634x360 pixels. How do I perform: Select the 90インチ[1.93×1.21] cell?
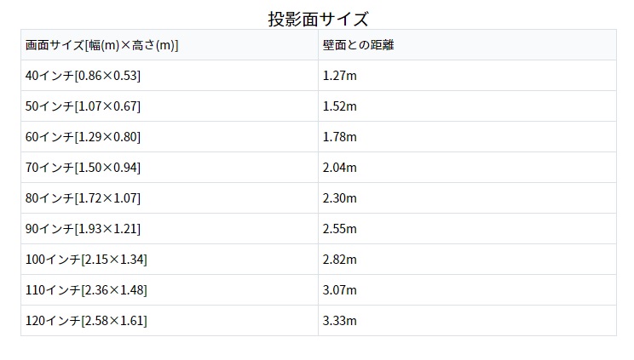pyautogui.click(x=83, y=229)
